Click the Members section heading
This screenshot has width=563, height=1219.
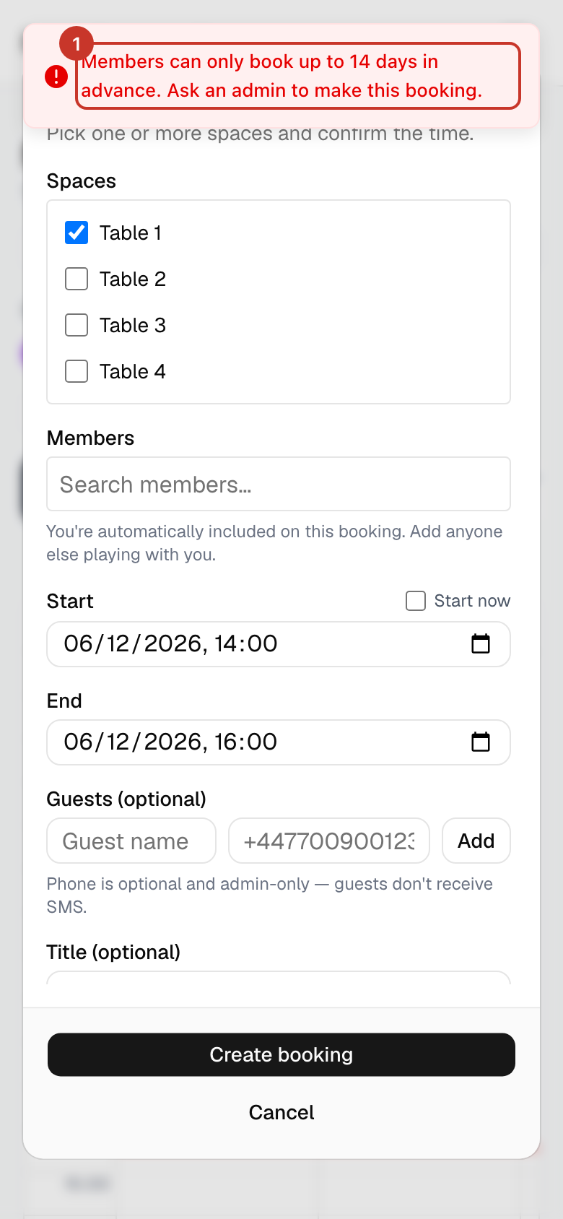pos(90,438)
